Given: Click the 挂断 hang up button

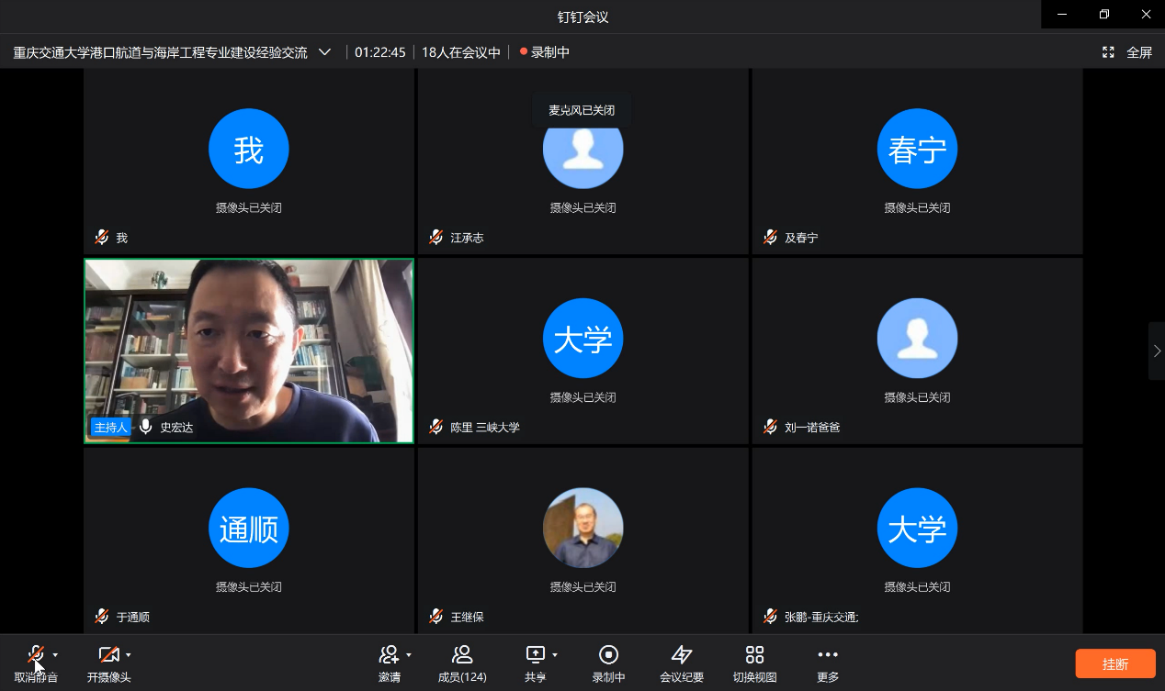Looking at the screenshot, I should pos(1115,663).
